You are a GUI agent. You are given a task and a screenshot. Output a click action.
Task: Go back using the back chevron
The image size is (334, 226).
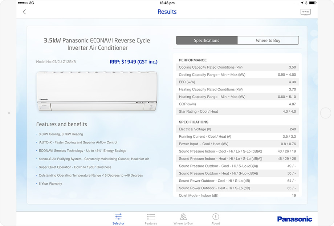pyautogui.click(x=24, y=12)
